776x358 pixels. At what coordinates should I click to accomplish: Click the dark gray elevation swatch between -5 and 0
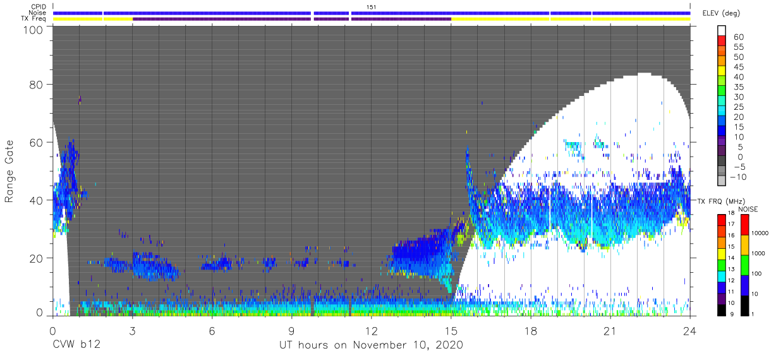722,162
